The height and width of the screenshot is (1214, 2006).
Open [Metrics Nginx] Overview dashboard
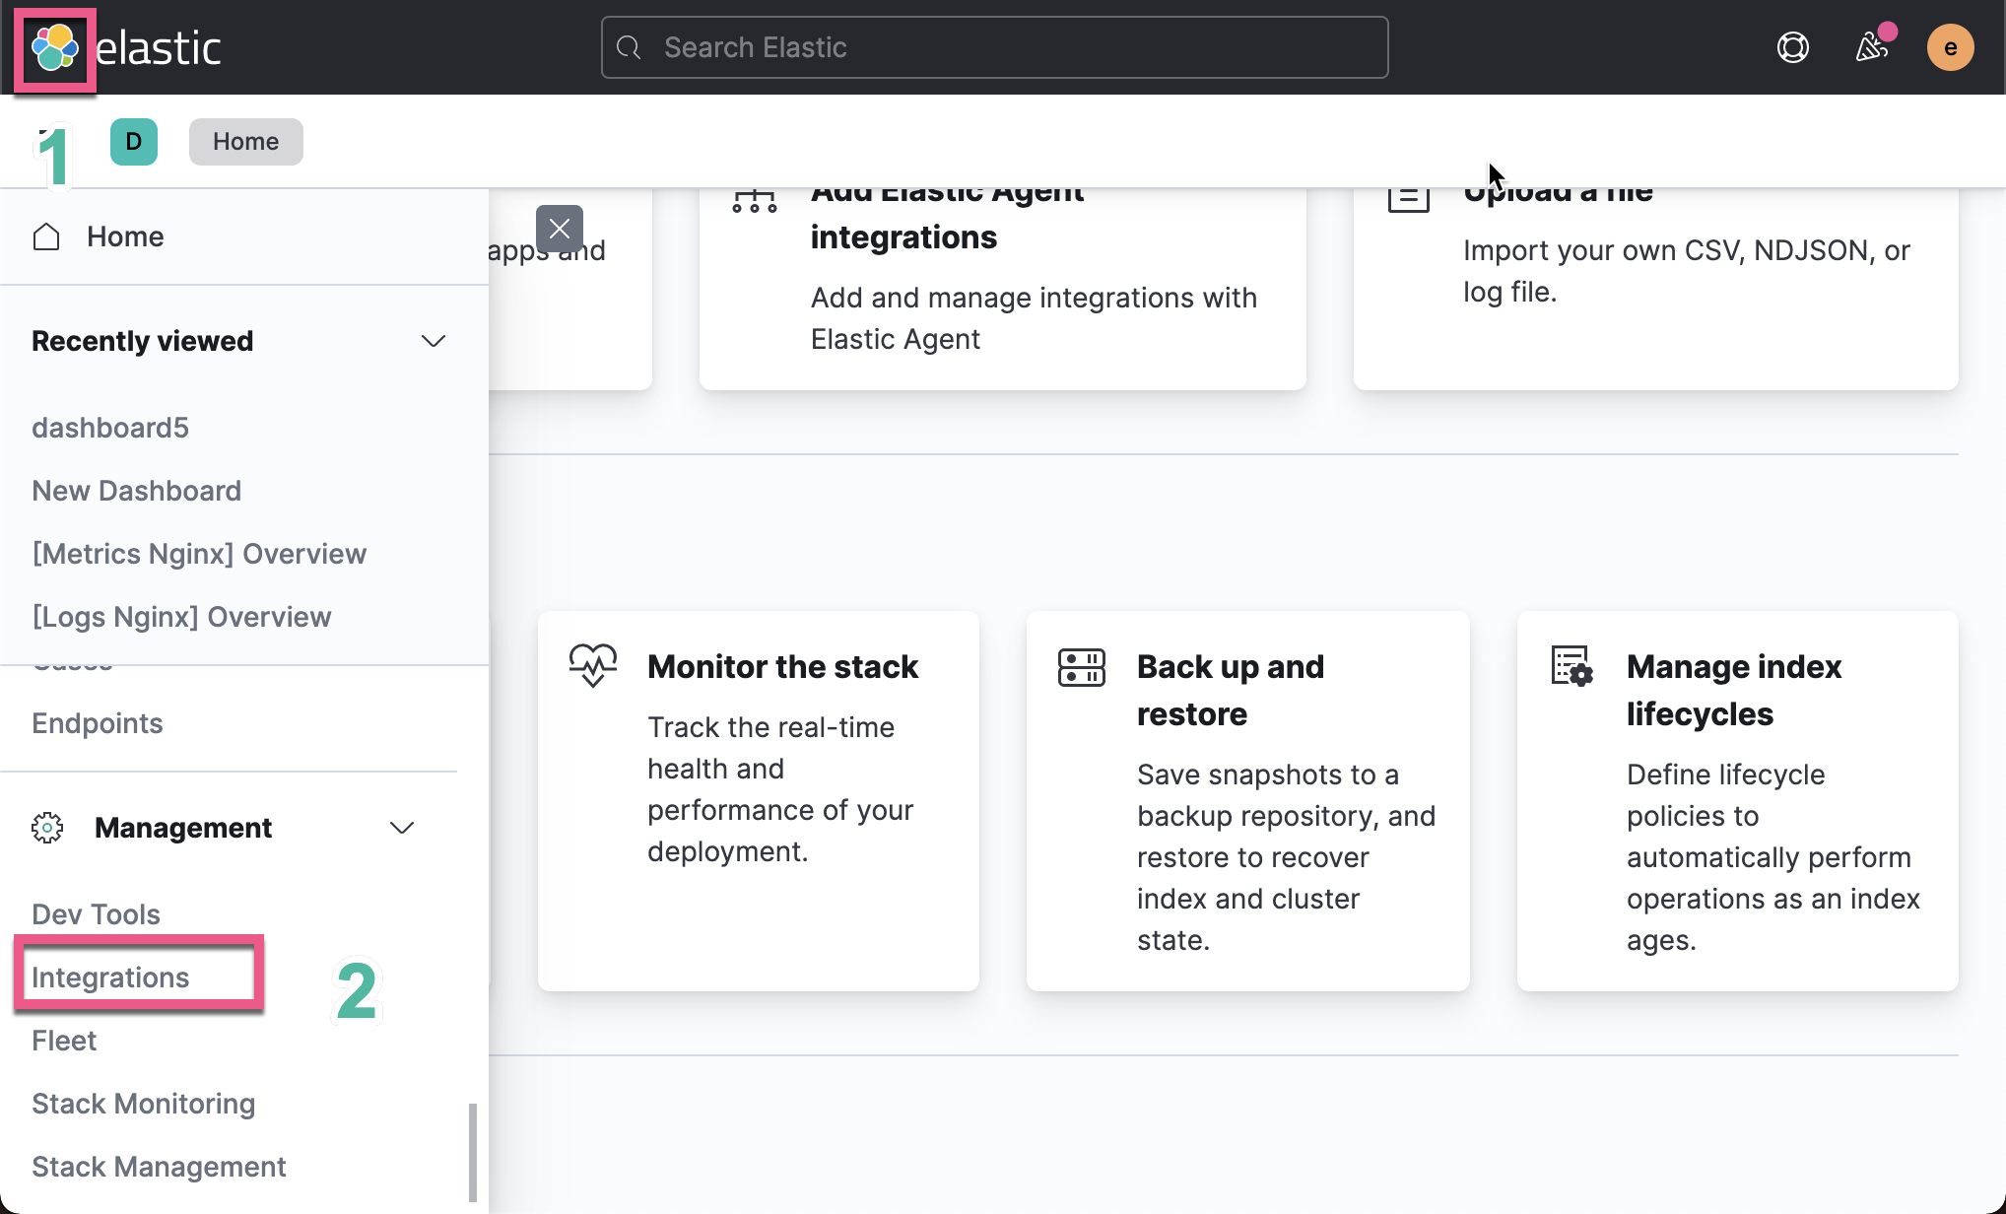(199, 554)
